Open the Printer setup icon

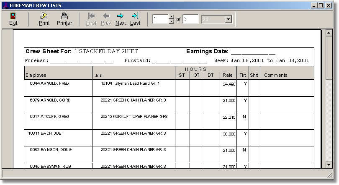pyautogui.click(x=64, y=19)
